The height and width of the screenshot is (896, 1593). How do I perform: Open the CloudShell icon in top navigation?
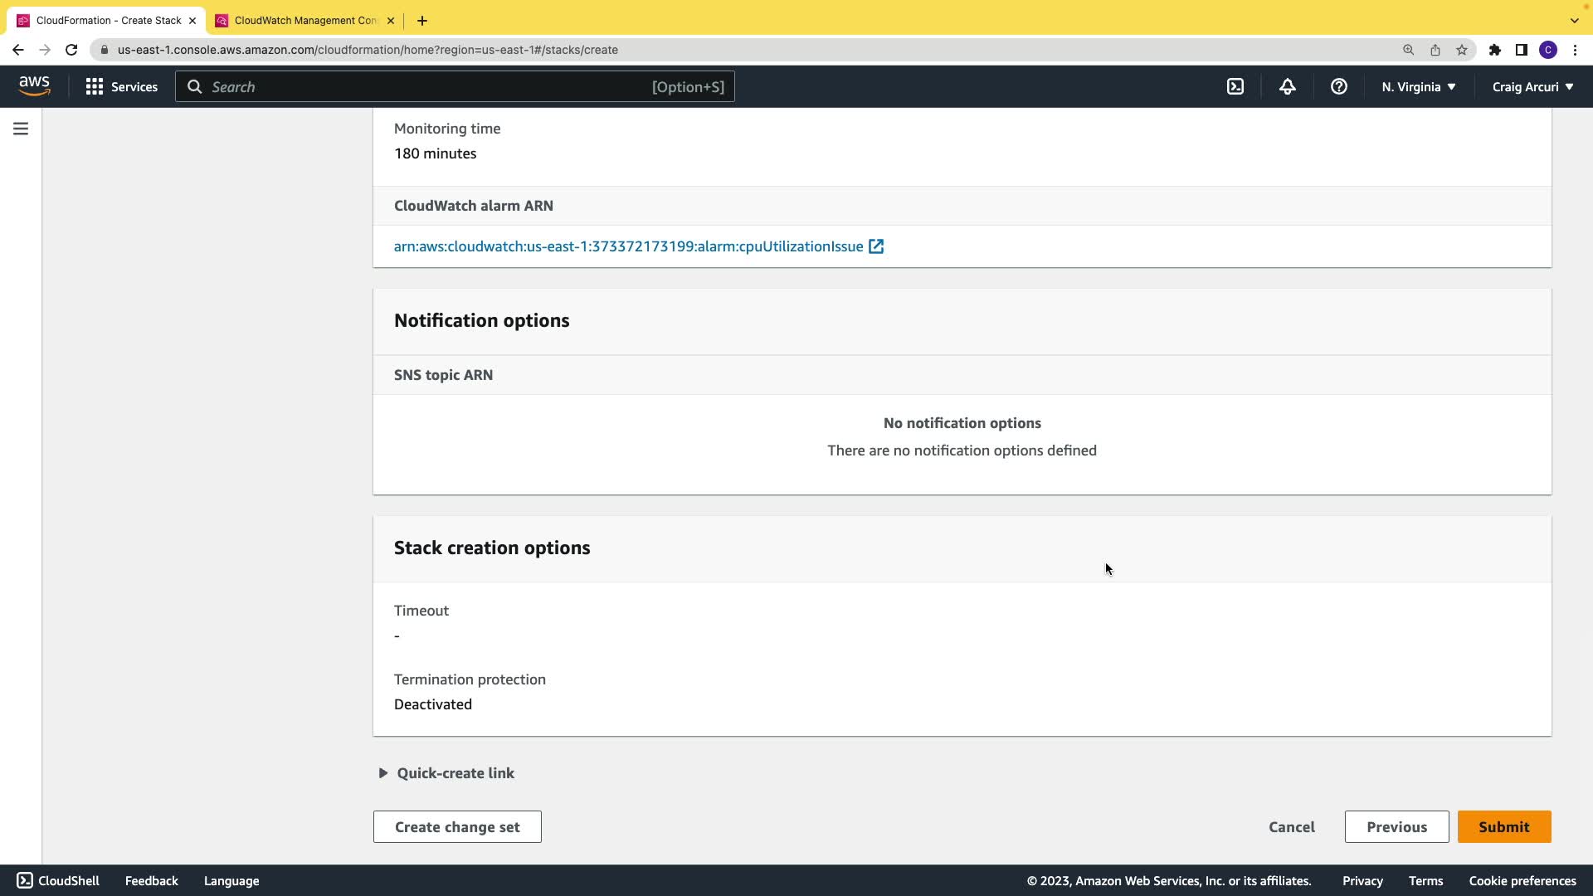[1235, 86]
